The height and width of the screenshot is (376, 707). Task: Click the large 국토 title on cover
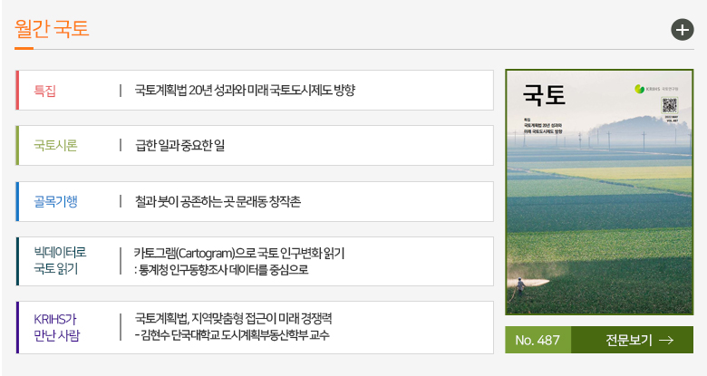click(x=544, y=95)
